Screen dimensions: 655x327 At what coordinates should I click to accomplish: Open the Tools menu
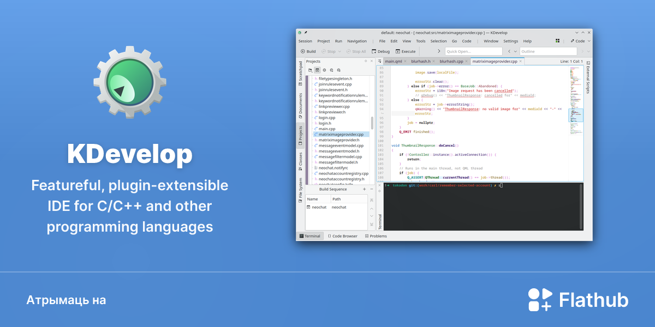tap(420, 41)
